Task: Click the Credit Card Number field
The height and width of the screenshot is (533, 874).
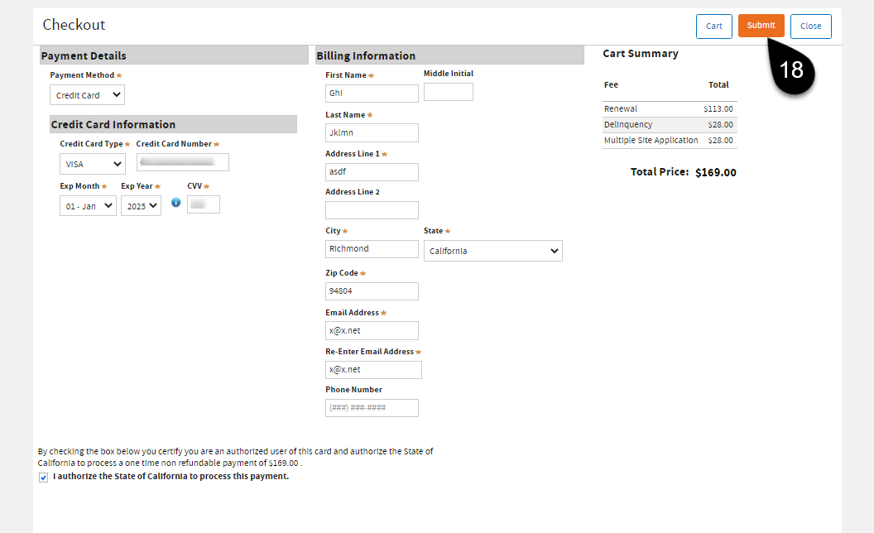Action: pyautogui.click(x=182, y=161)
